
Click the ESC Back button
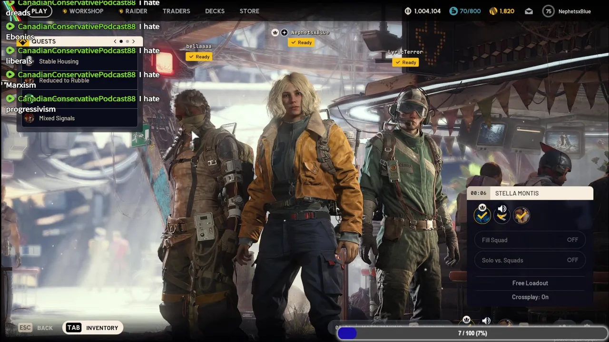36,328
